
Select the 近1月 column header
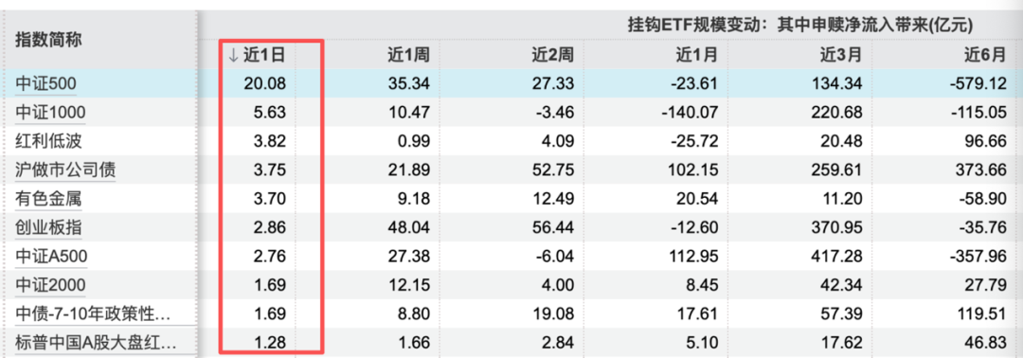[696, 56]
